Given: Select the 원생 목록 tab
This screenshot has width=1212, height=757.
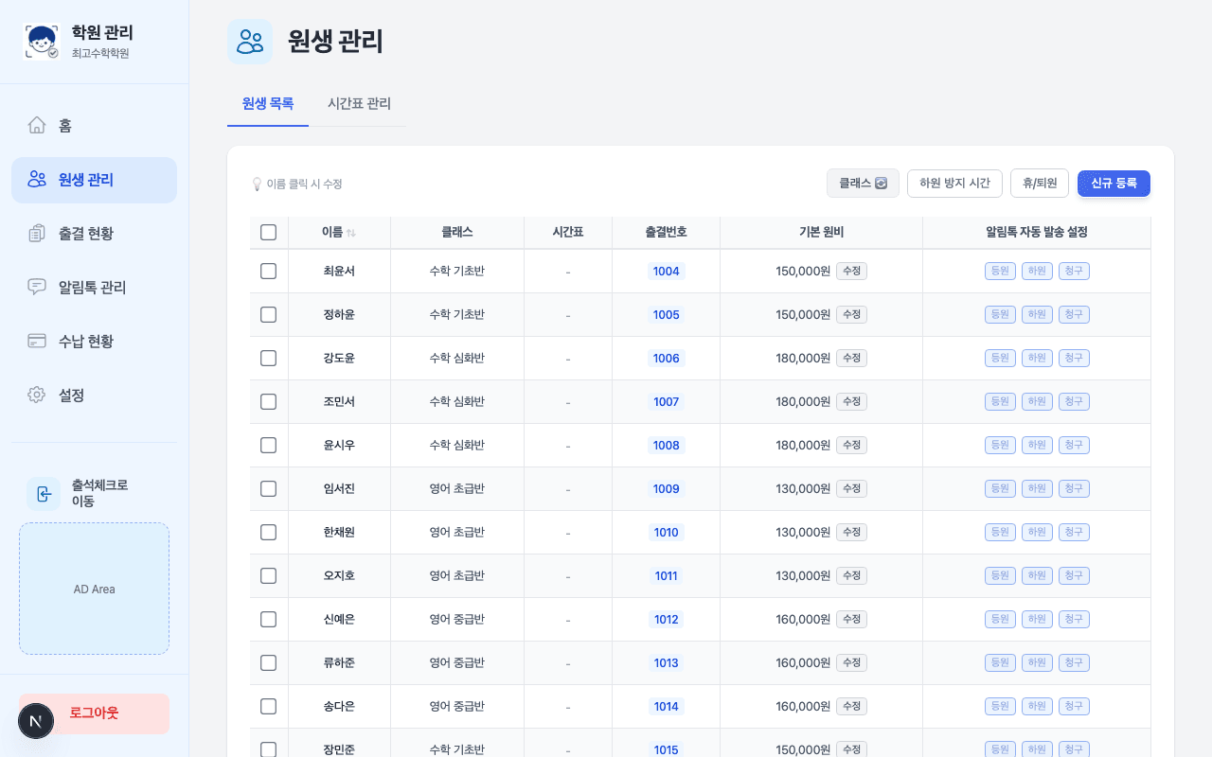Looking at the screenshot, I should [x=268, y=104].
